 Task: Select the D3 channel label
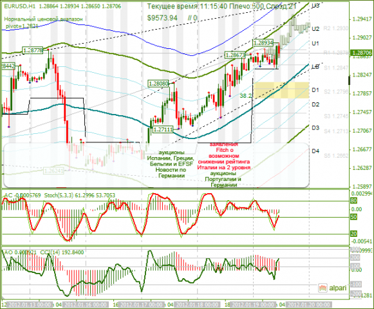(315, 128)
